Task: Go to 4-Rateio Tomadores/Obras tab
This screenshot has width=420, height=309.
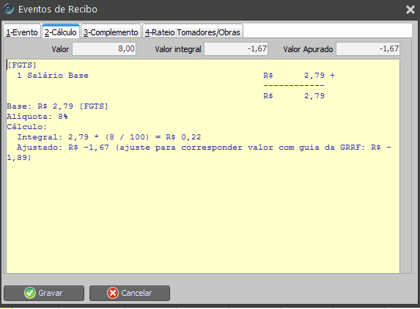Action: click(x=192, y=32)
